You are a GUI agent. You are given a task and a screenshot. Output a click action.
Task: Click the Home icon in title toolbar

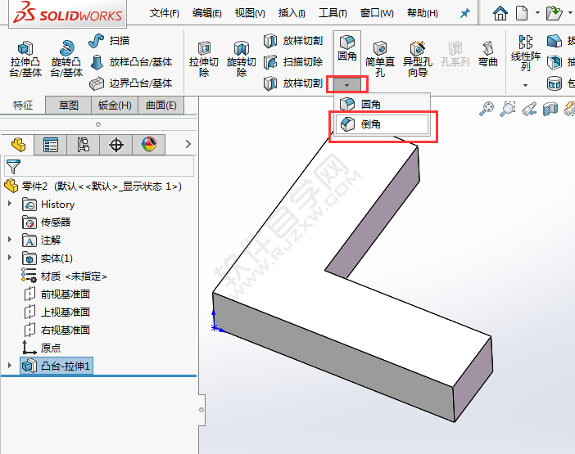point(500,13)
